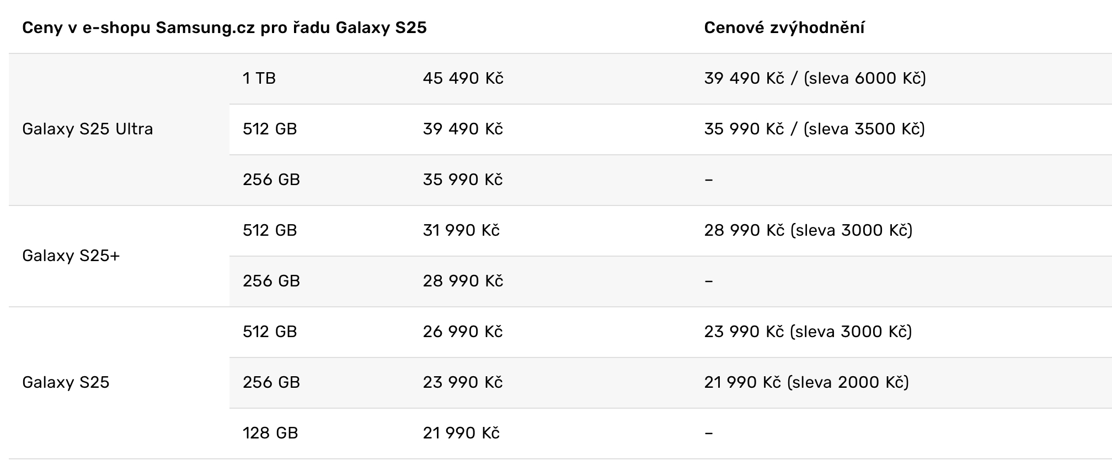Click the 23 990 Kč S25 256 GB price
The image size is (1112, 466).
tap(463, 382)
